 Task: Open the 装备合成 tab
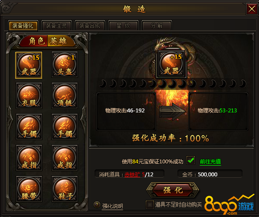90,26
